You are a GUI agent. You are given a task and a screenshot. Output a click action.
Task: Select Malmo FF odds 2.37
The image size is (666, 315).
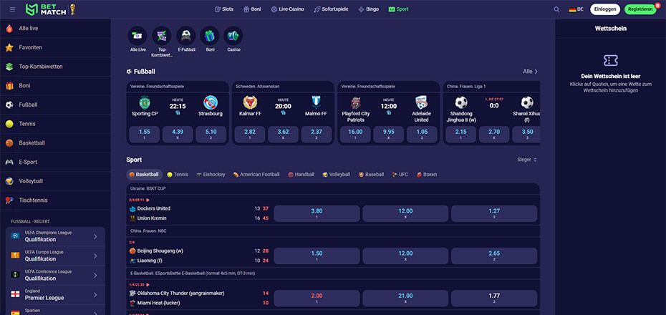point(317,134)
